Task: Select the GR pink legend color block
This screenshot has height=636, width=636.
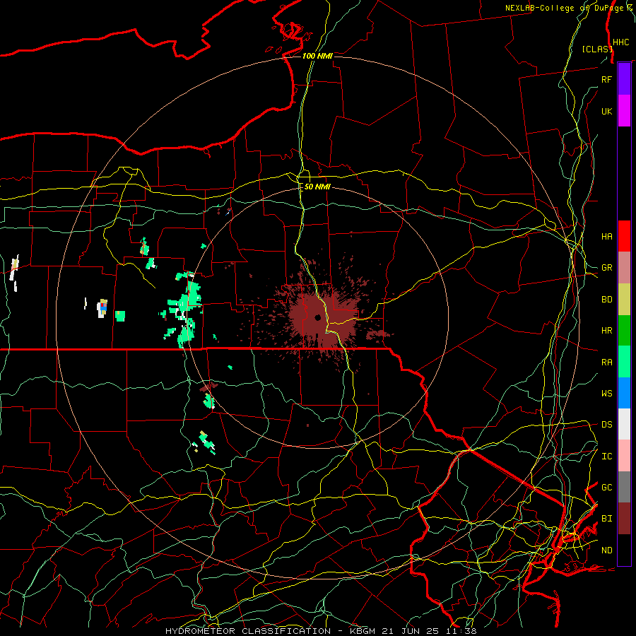Action: click(x=624, y=268)
